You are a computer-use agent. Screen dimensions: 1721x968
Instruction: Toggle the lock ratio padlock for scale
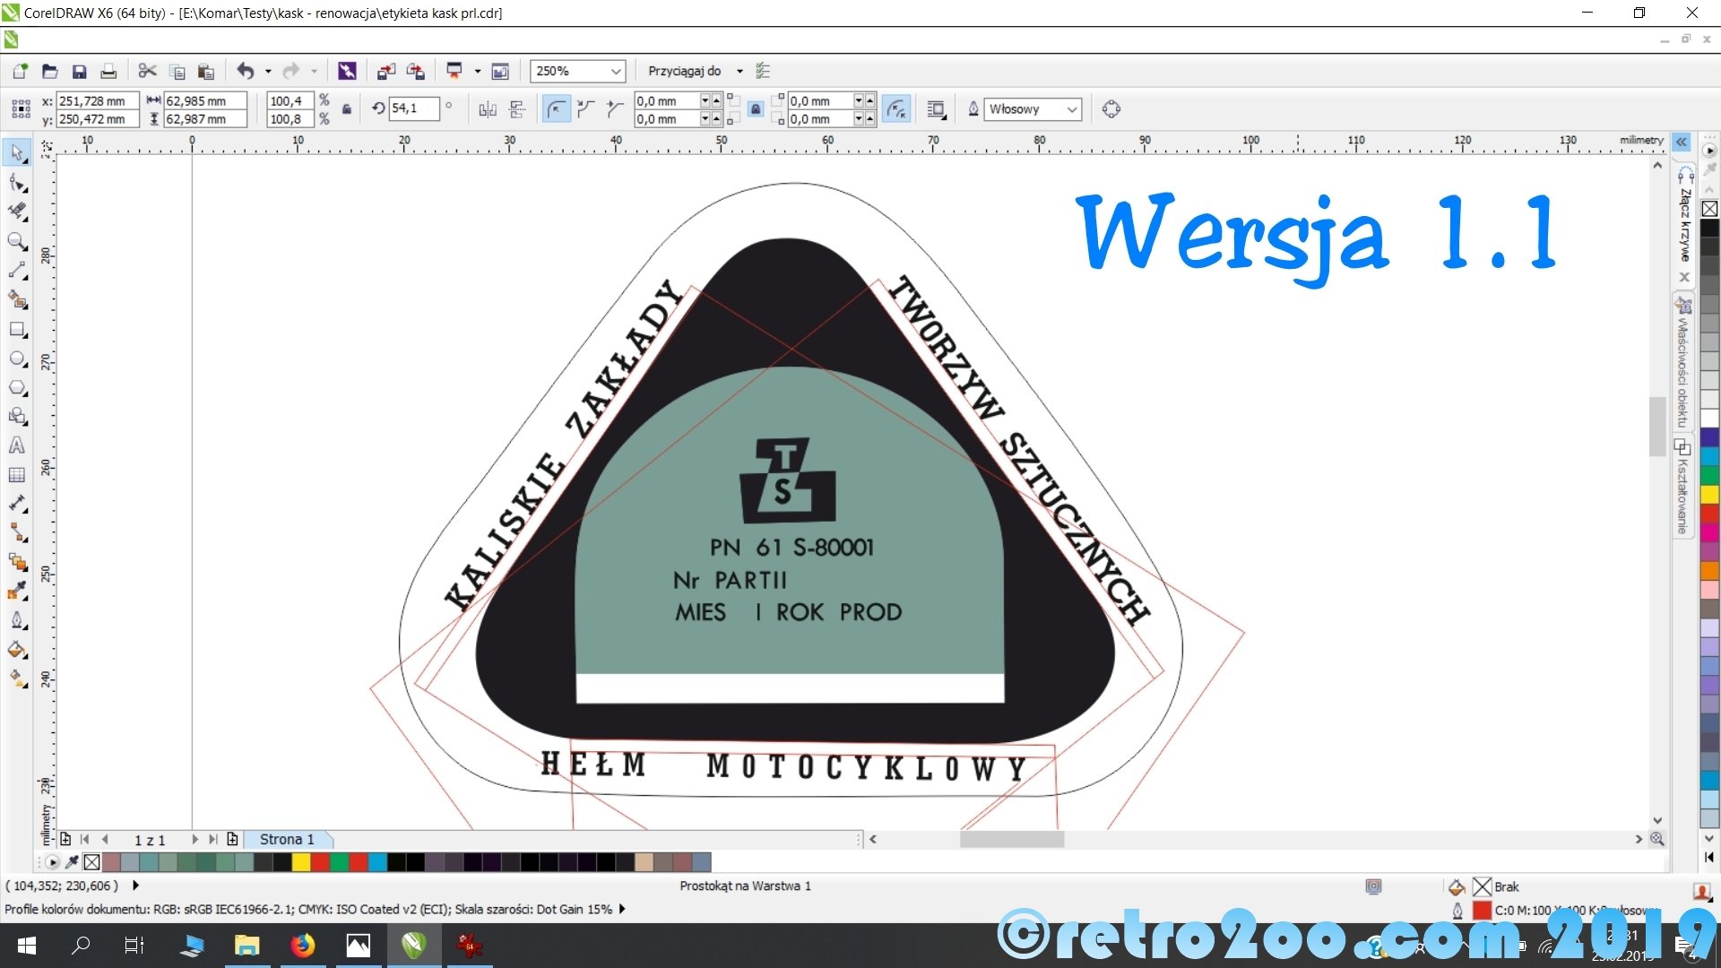347,109
